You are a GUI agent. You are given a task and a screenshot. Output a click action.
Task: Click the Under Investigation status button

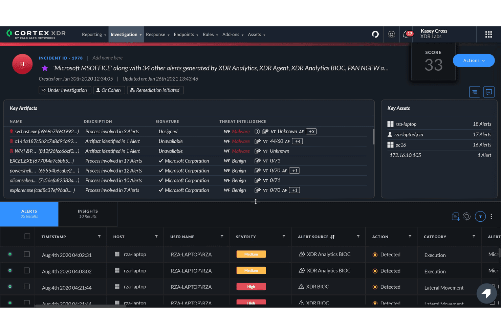(65, 90)
